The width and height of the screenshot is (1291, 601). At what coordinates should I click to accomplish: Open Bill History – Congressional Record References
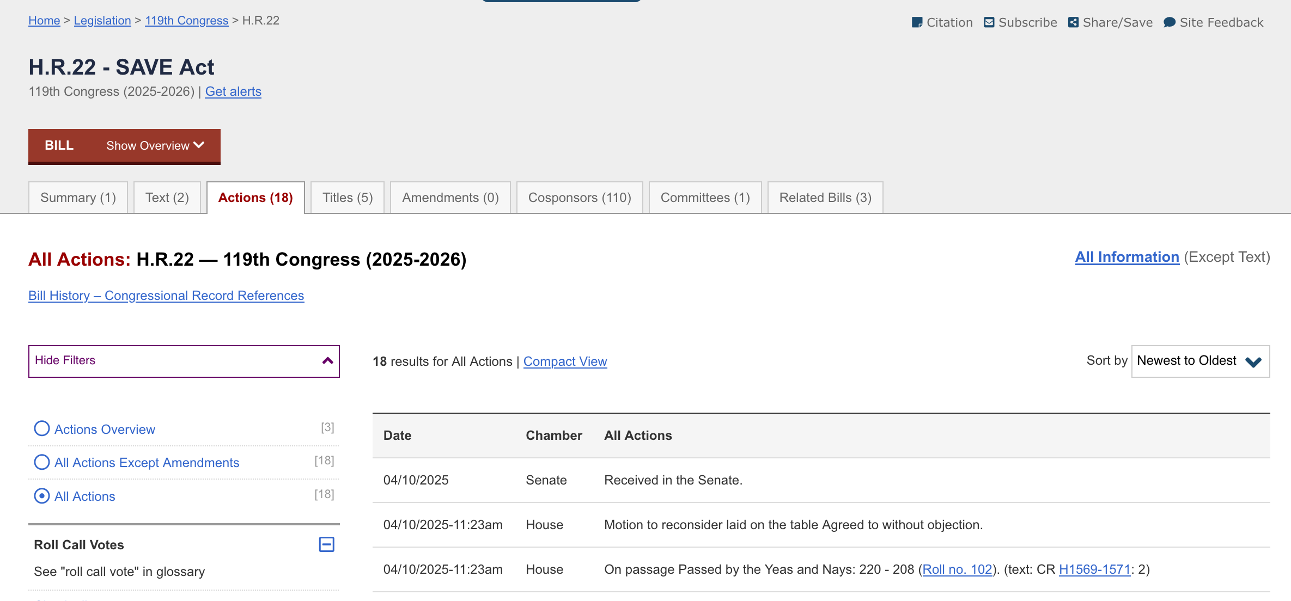166,296
